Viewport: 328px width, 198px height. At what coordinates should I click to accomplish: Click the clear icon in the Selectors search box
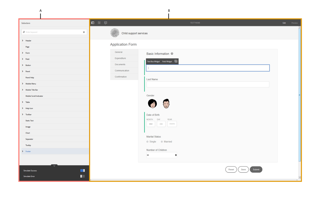point(84,32)
